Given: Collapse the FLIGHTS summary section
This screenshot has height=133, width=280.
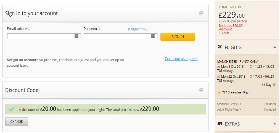Looking at the screenshot, I should coord(275,47).
